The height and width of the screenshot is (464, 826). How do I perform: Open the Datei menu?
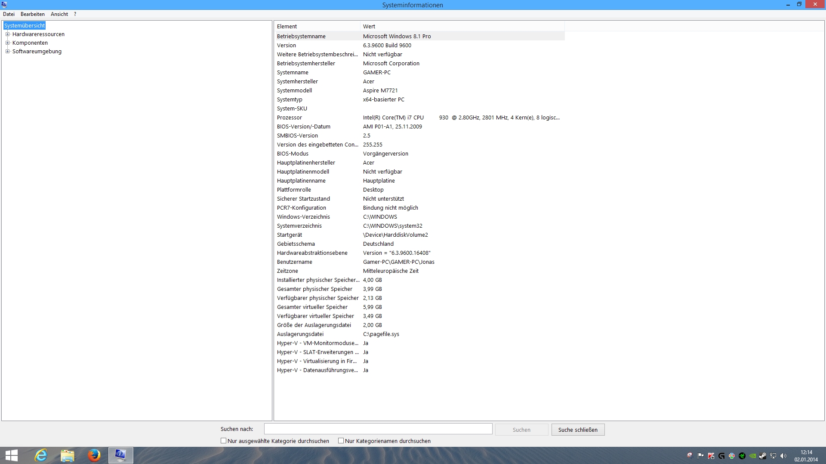tap(9, 14)
